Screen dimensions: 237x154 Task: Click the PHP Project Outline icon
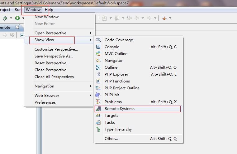point(98,88)
